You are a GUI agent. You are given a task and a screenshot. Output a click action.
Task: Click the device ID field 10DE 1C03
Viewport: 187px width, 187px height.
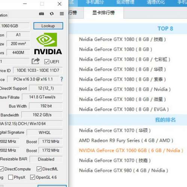coord(38,70)
